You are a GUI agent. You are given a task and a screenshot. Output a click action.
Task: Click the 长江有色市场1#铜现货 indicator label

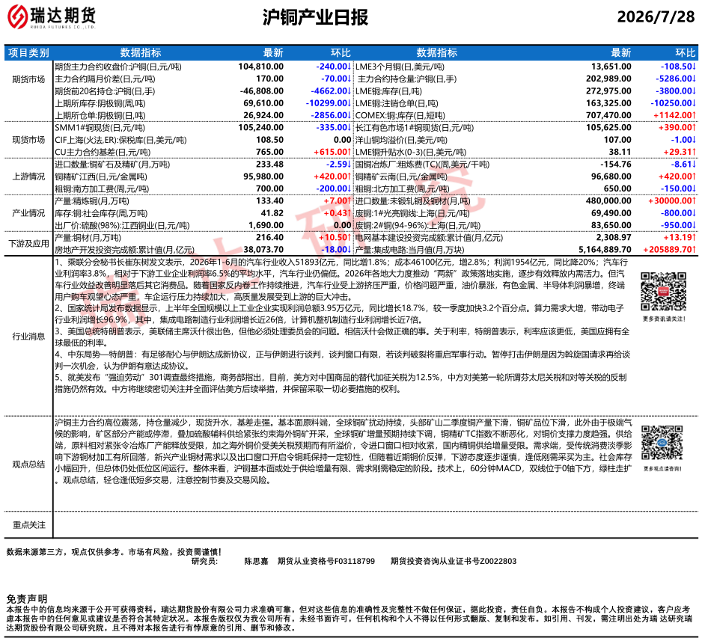click(415, 128)
